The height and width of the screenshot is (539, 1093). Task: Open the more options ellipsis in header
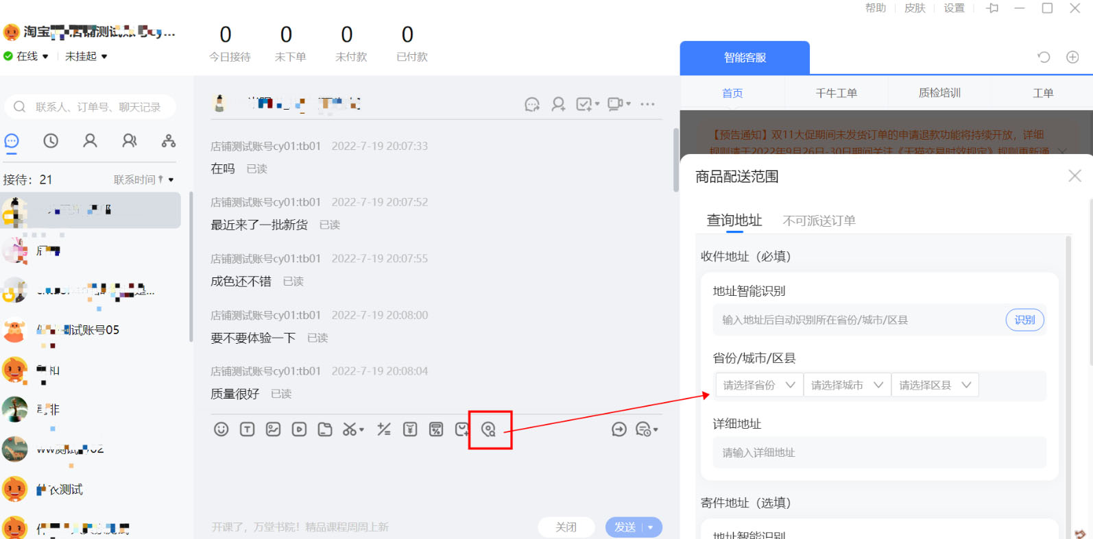click(647, 104)
